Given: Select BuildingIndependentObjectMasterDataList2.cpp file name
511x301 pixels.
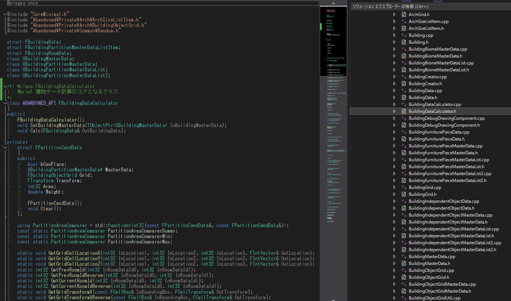Looking at the screenshot, I should pyautogui.click(x=455, y=242).
